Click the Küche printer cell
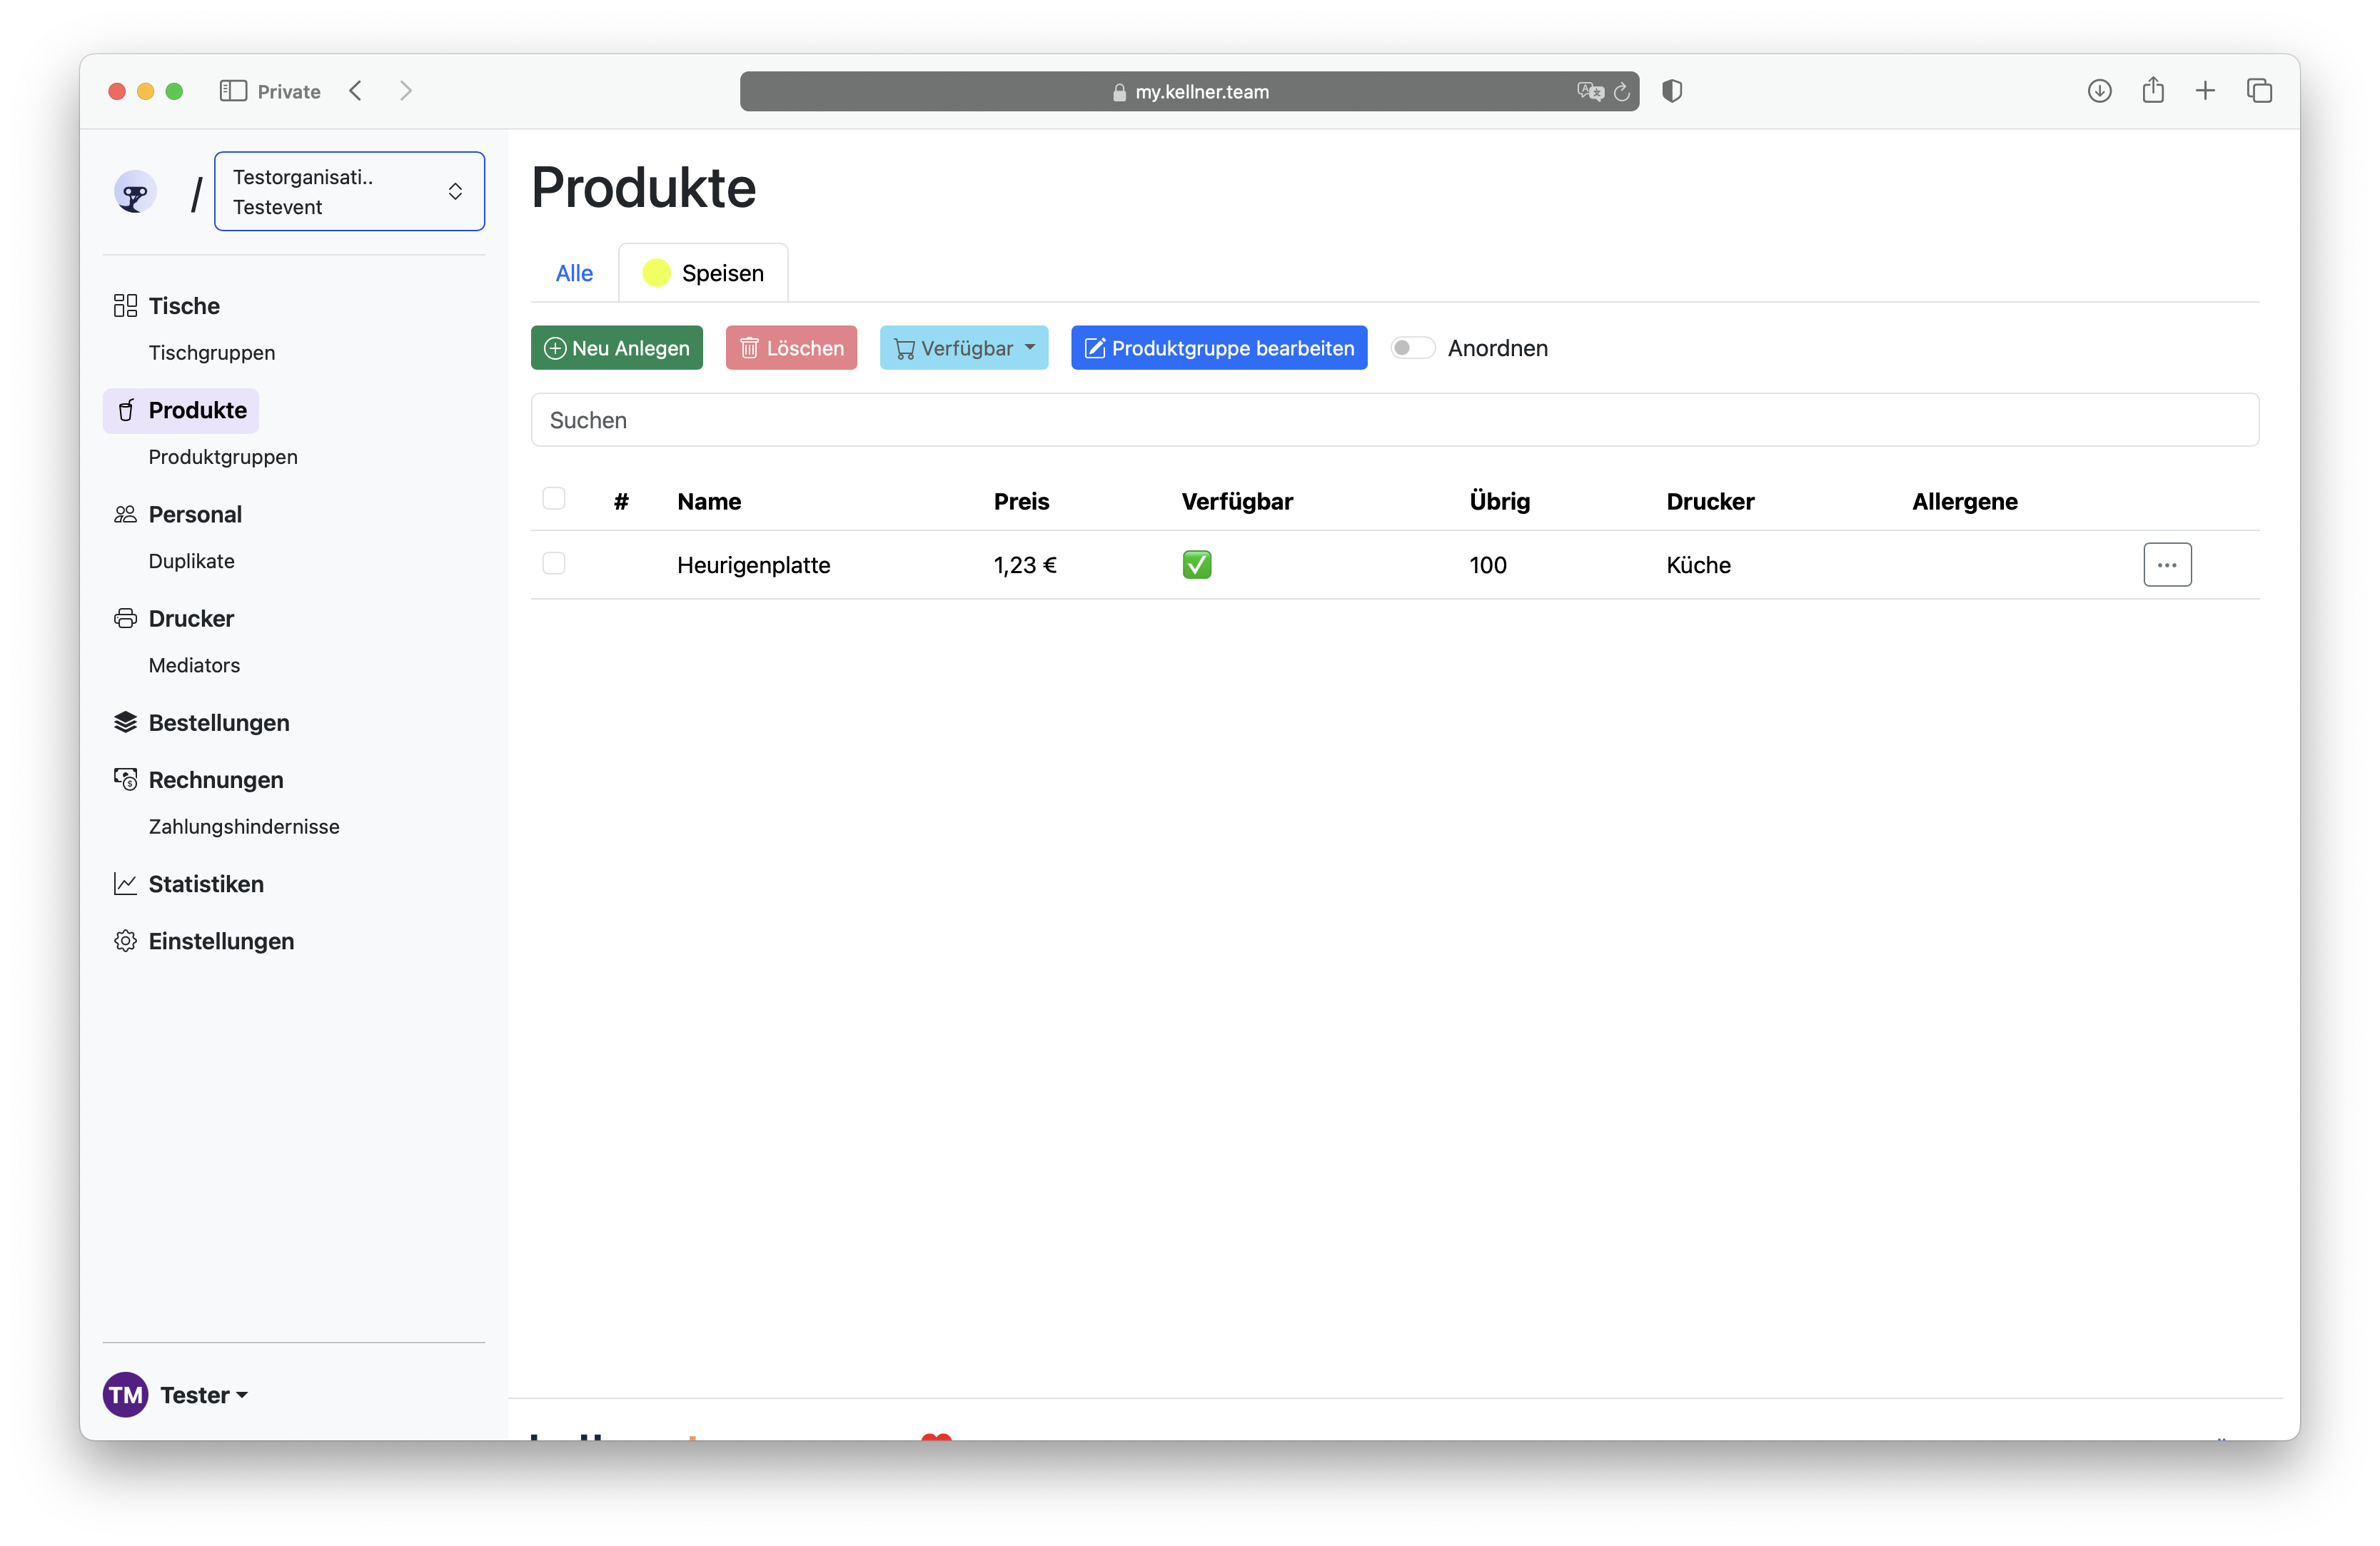The width and height of the screenshot is (2380, 1546). pos(1698,564)
